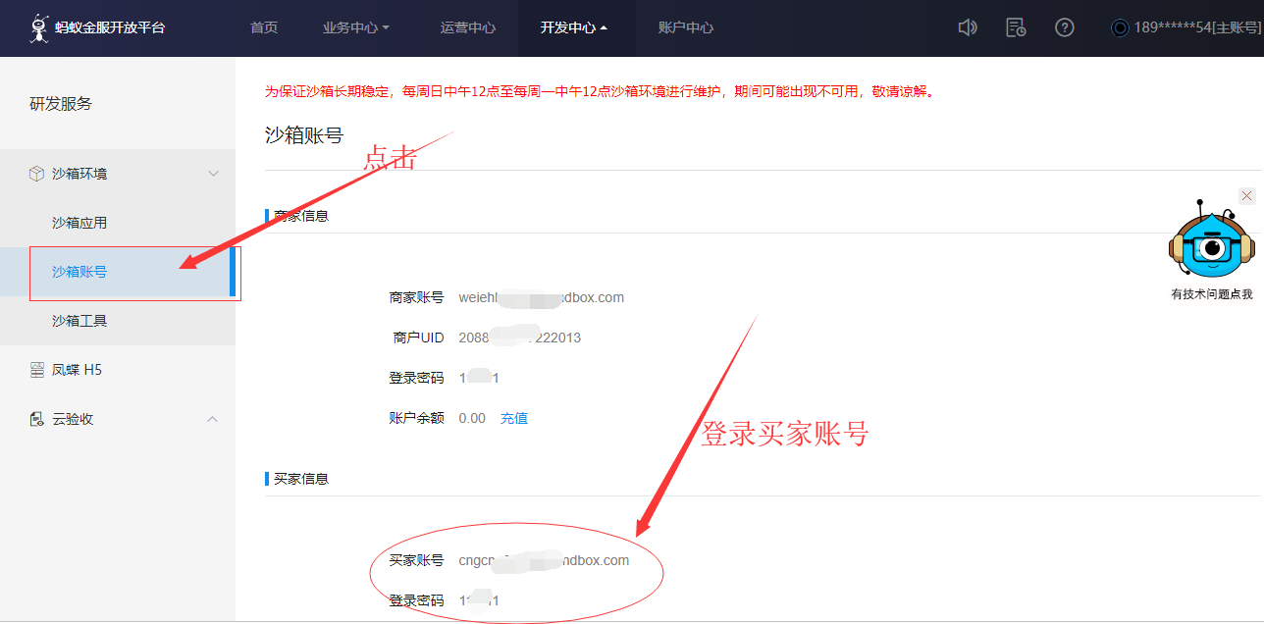
Task: Click the 买家账号 email value
Action: pos(544,560)
